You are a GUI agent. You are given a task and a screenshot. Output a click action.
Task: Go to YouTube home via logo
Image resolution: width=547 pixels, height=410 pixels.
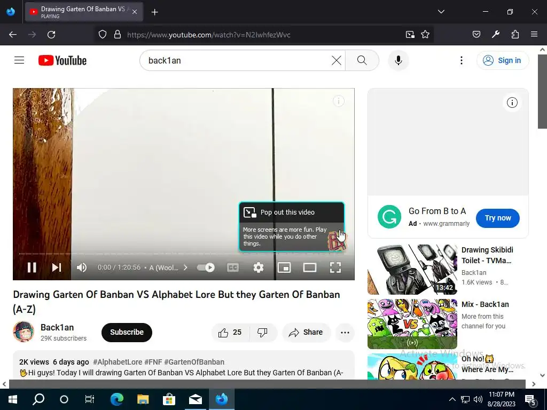[62, 60]
